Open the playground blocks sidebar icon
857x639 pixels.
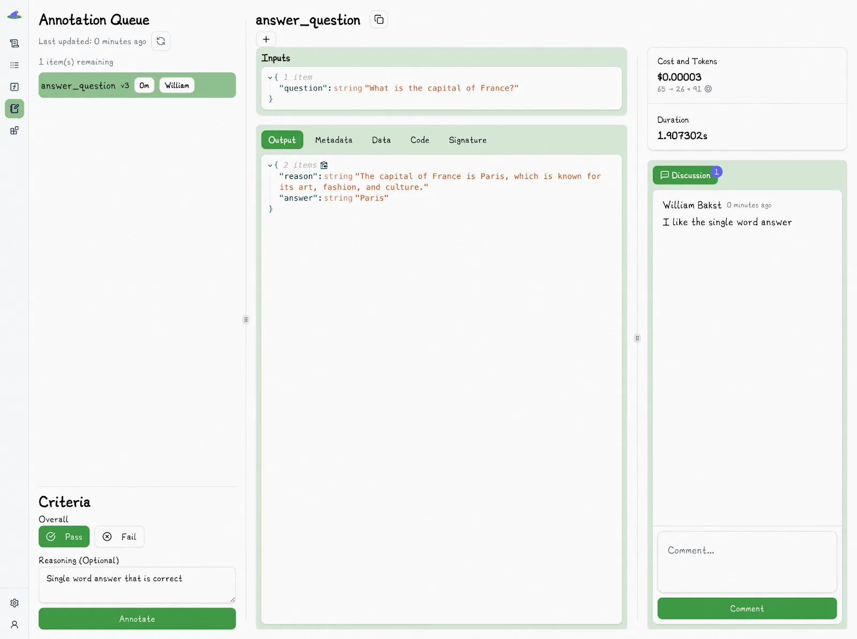pos(14,131)
